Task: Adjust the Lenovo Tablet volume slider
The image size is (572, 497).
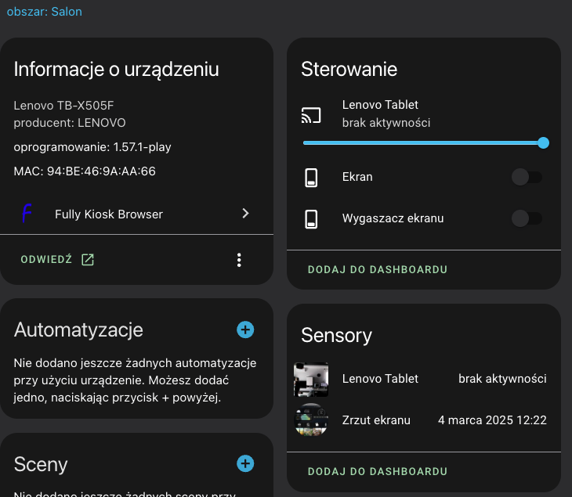Action: click(x=423, y=142)
